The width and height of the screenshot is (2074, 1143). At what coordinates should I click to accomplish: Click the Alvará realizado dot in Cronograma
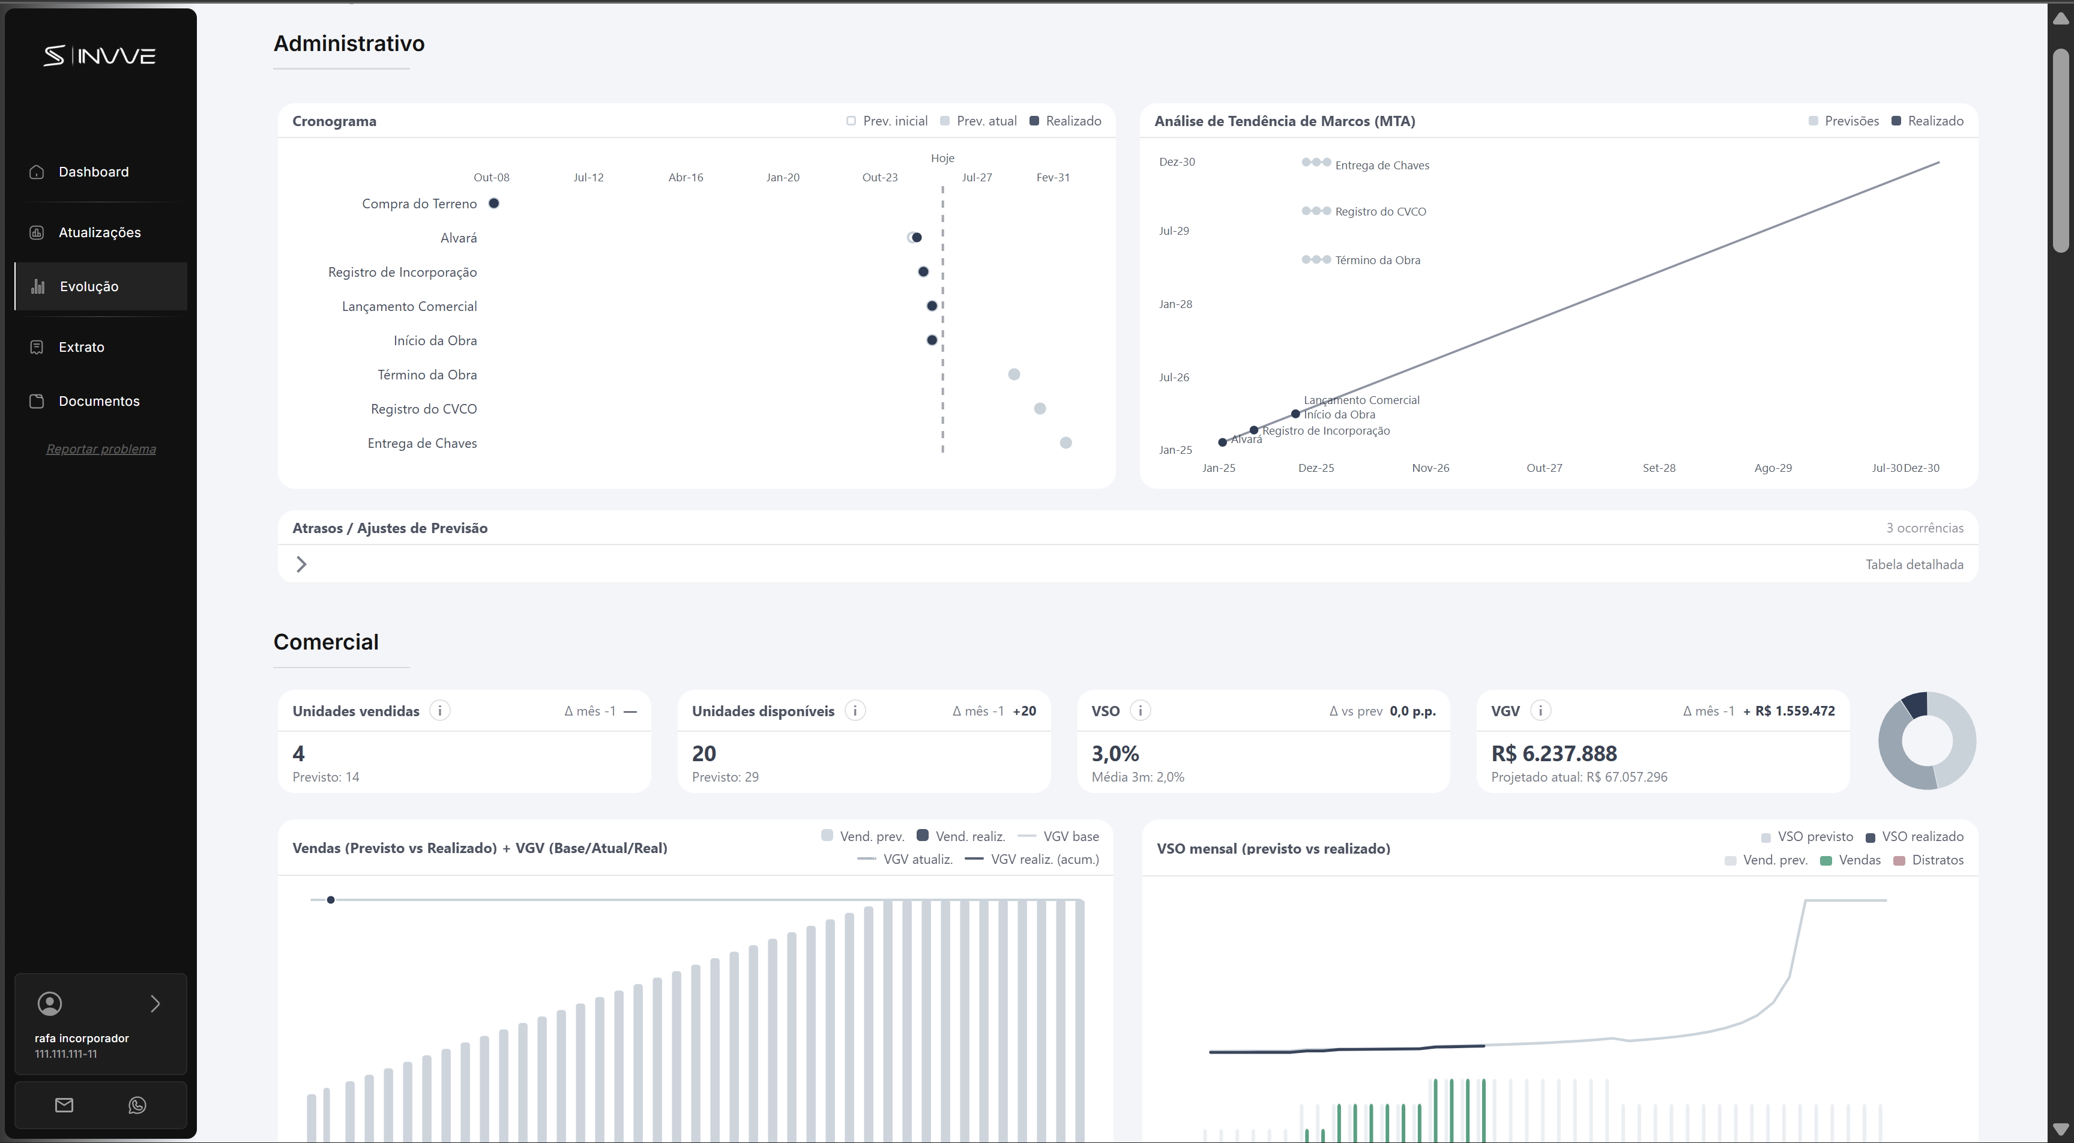pyautogui.click(x=917, y=238)
